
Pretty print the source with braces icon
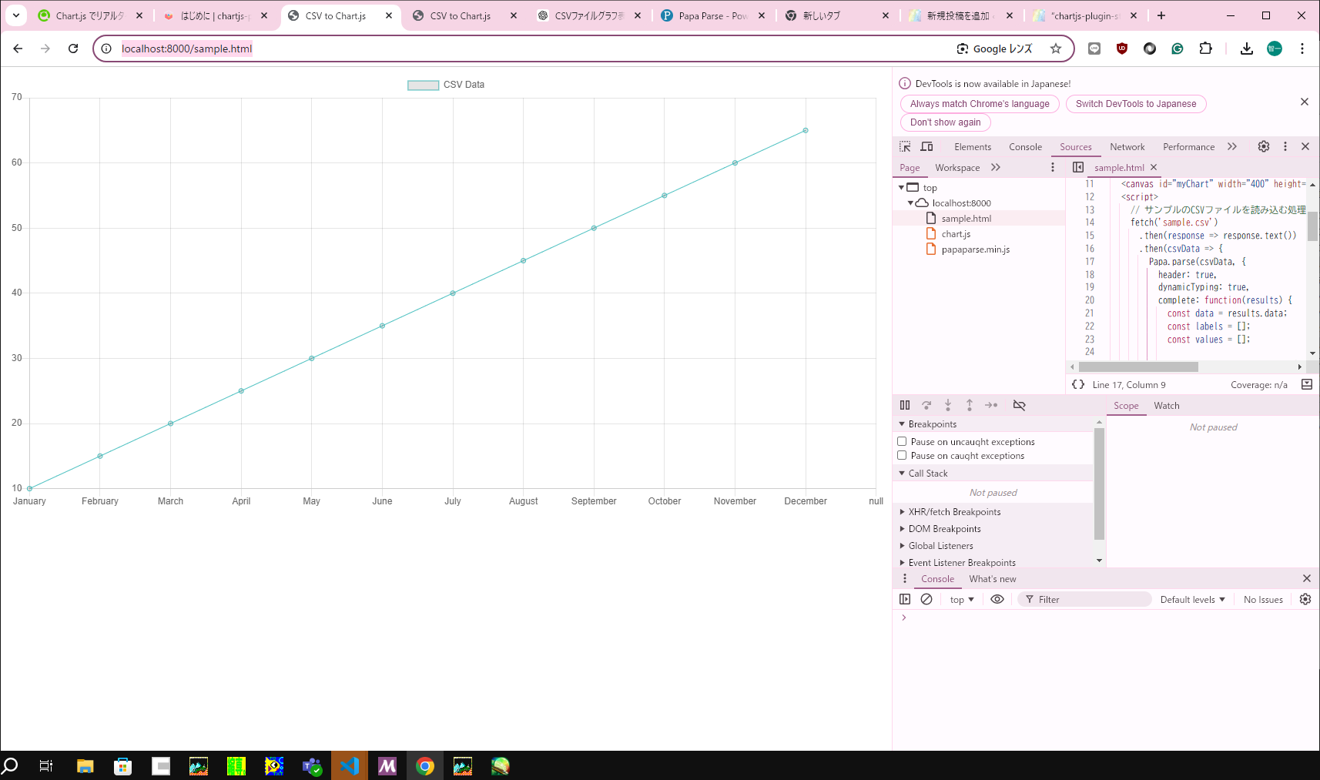(x=1078, y=384)
